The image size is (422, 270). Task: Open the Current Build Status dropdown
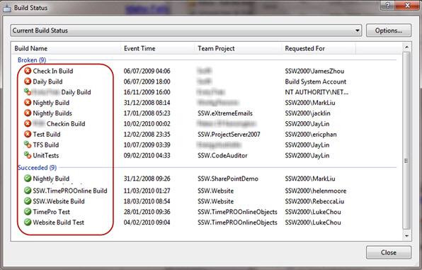[186, 30]
